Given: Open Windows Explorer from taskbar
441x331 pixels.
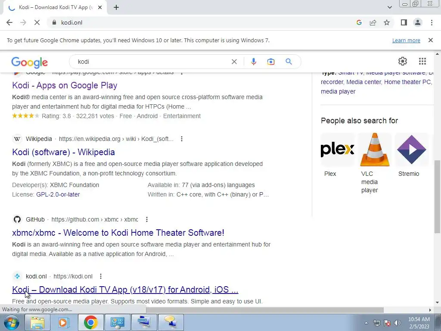Looking at the screenshot, I should click(37, 322).
